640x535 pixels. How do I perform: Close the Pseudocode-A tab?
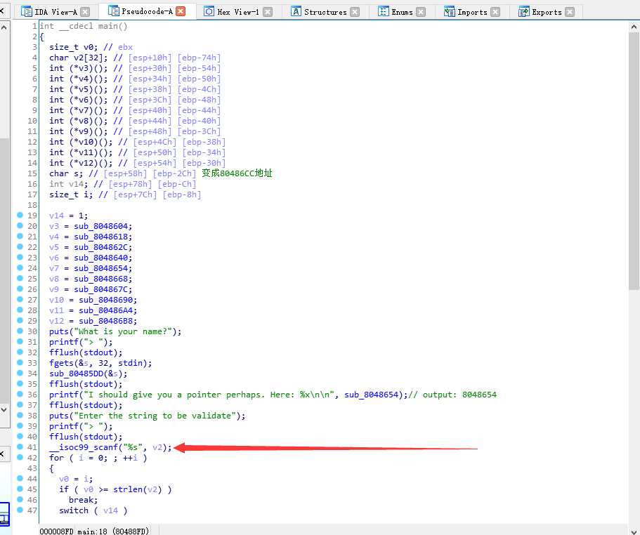pyautogui.click(x=181, y=11)
